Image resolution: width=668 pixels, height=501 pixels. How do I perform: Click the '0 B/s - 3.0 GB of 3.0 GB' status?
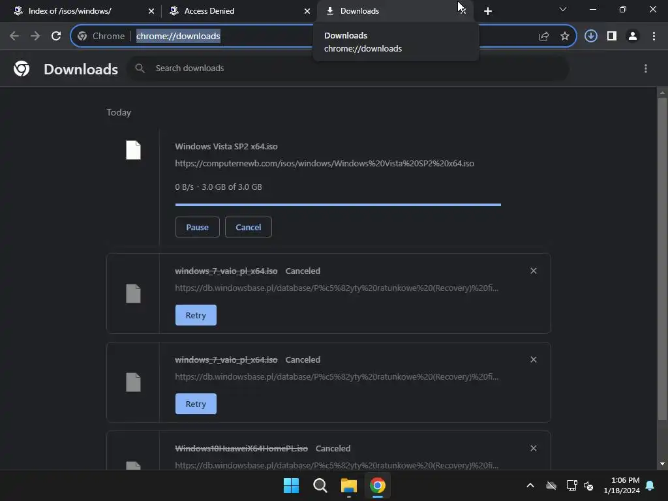point(219,187)
